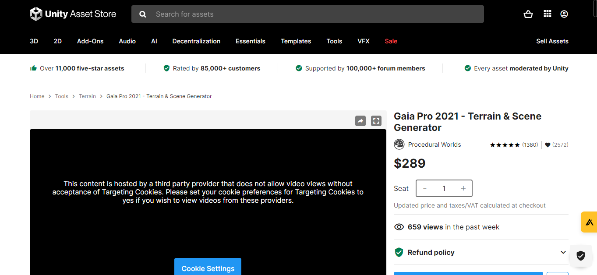Open the Tools category in navigation

pyautogui.click(x=334, y=41)
